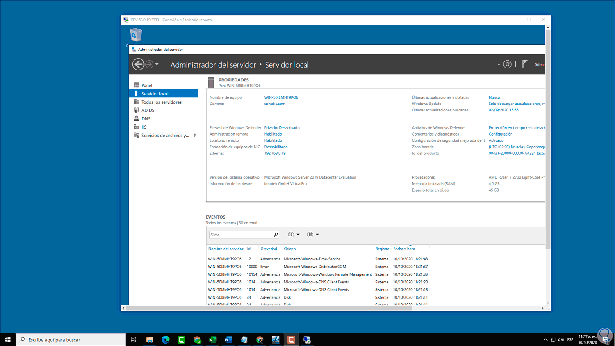Click firewall status 'Privado: Desactivado'
The image size is (615, 346).
point(282,128)
